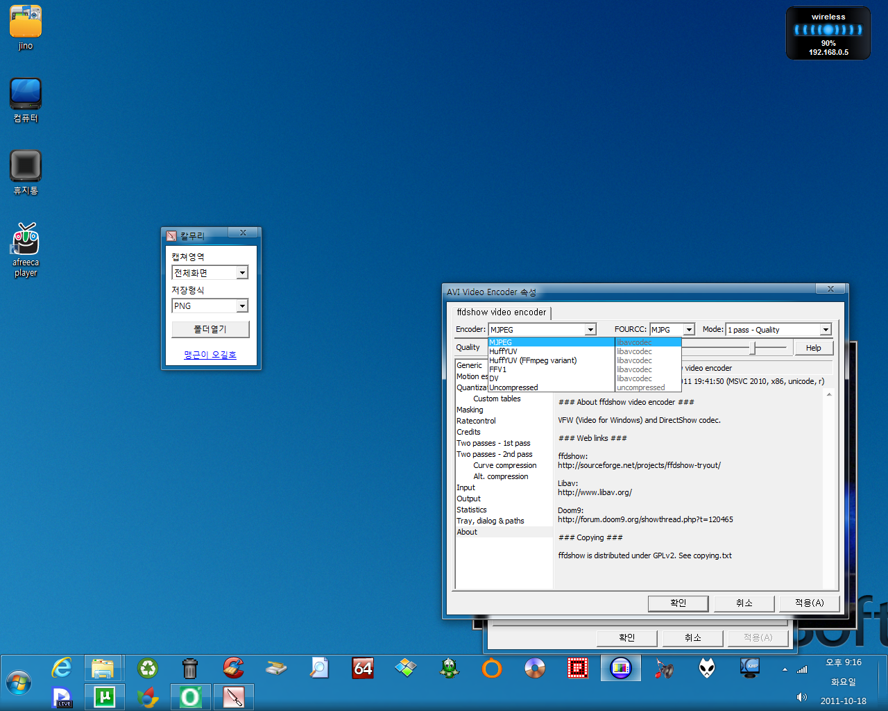Click the volume speaker tray icon
Screen dimensions: 888x711
[x=802, y=697]
